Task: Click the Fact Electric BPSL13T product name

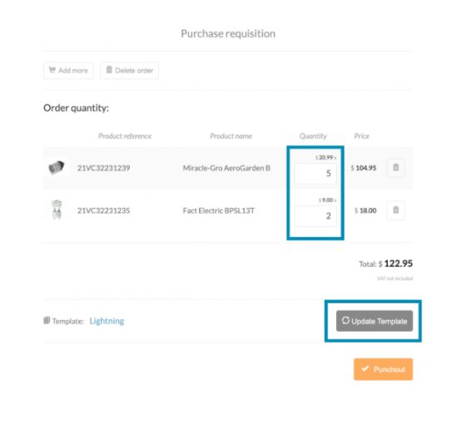Action: coord(219,211)
